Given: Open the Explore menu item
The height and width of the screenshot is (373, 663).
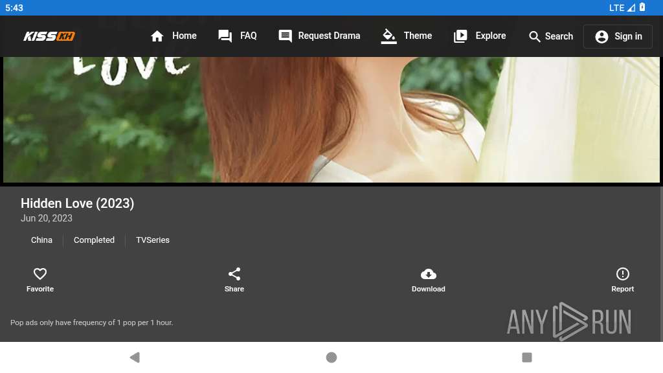Looking at the screenshot, I should click(480, 36).
